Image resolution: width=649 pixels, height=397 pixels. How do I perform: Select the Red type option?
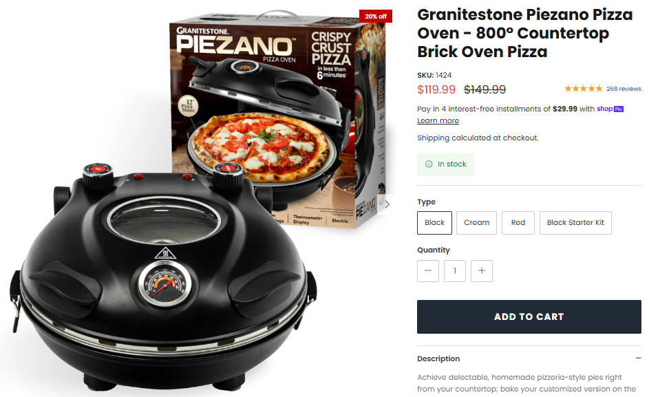tap(518, 223)
